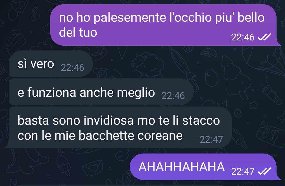285x186 pixels.
Task: Tap the words "del tuo" in the first message
Action: coord(78,33)
